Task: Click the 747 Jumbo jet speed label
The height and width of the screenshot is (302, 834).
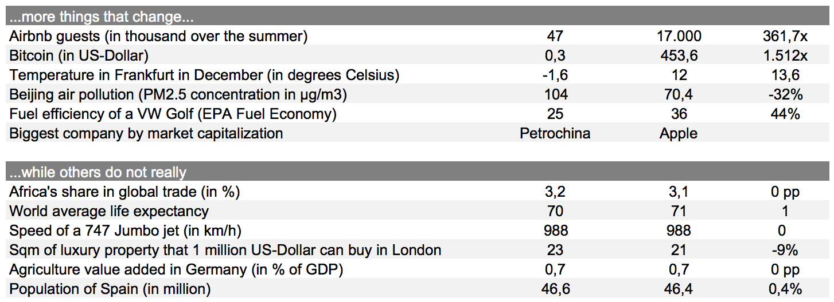Action: coord(125,231)
